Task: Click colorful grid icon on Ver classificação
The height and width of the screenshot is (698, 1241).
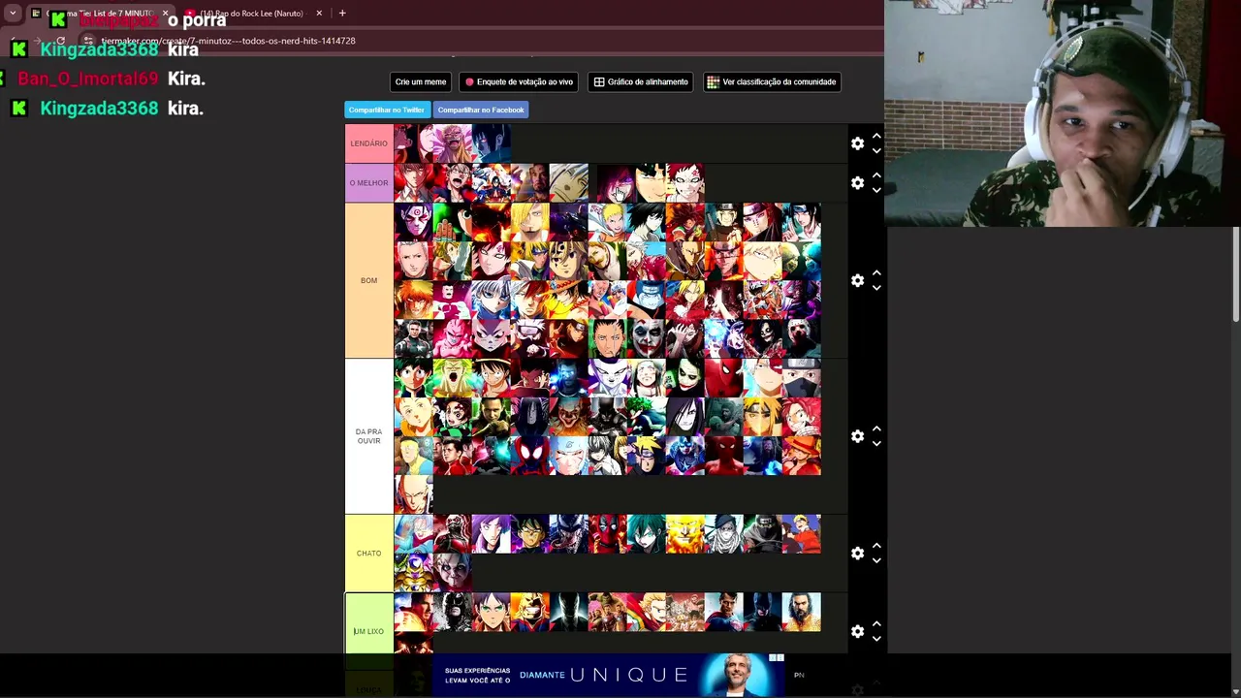Action: pos(713,82)
